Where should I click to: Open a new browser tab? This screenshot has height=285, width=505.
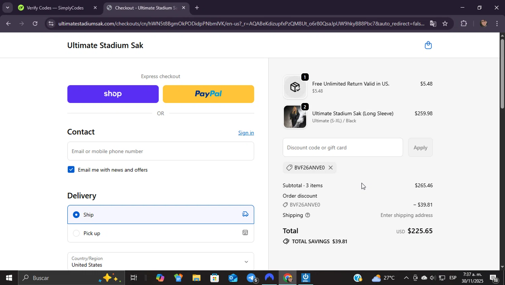(197, 8)
